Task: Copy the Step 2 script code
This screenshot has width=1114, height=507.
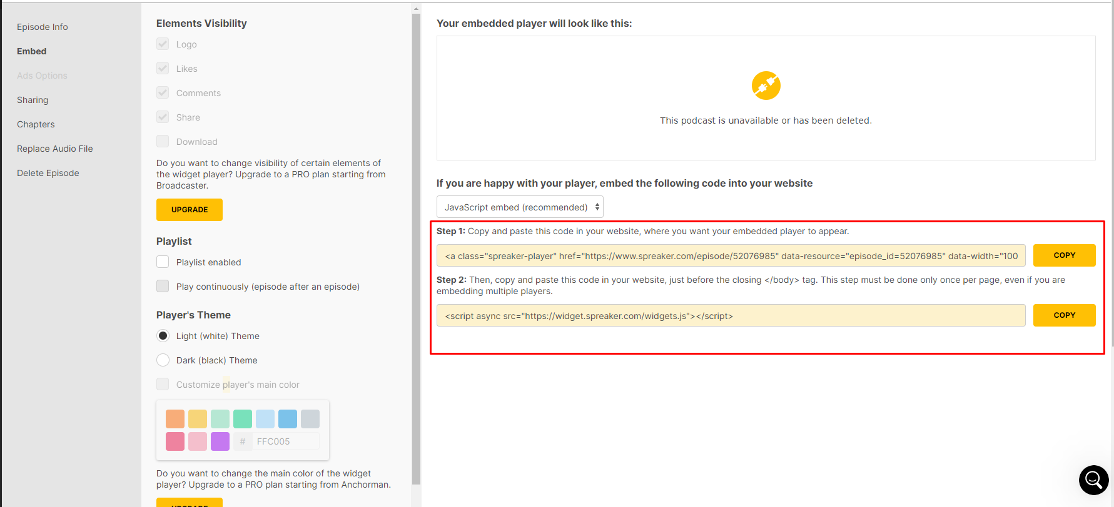Action: pos(1064,315)
